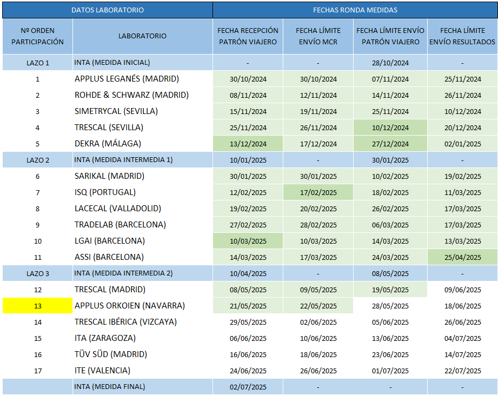Viewport: 498px width, 396px height.
Task: Select ISQ (PORTUGAL) cell
Action: pos(143,192)
